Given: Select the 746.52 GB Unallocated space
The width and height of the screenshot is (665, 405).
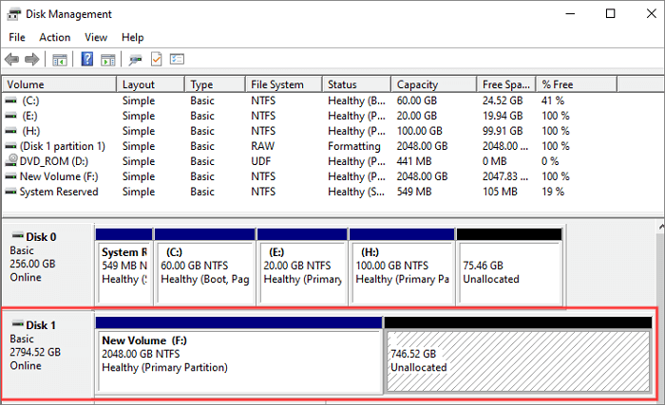Looking at the screenshot, I should (518, 360).
